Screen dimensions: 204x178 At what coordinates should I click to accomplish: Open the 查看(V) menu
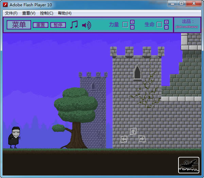(x=29, y=13)
